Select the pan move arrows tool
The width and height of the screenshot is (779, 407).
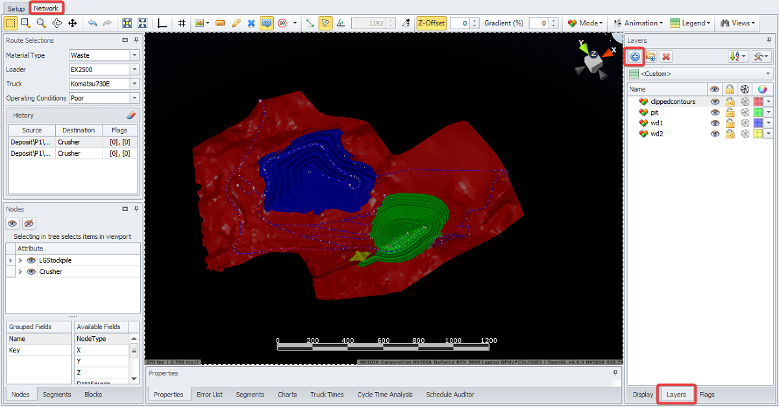[73, 23]
